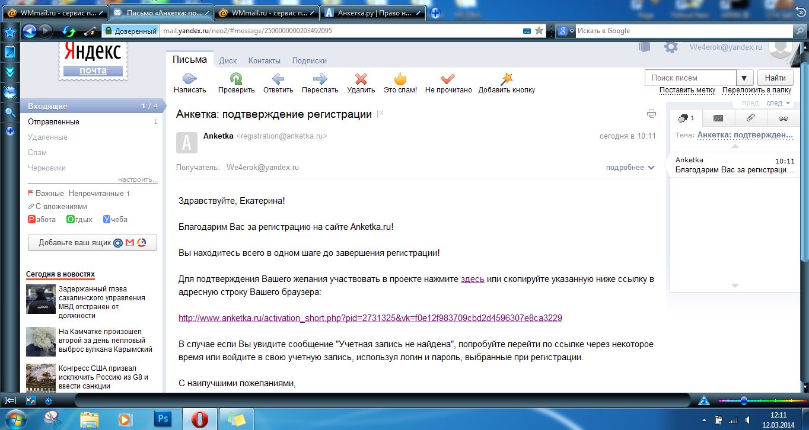The height and width of the screenshot is (430, 809).
Task: Open Yandex mail settings gear icon
Action: 671,47
